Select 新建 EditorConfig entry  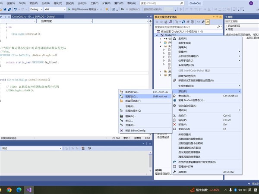coord(145,131)
